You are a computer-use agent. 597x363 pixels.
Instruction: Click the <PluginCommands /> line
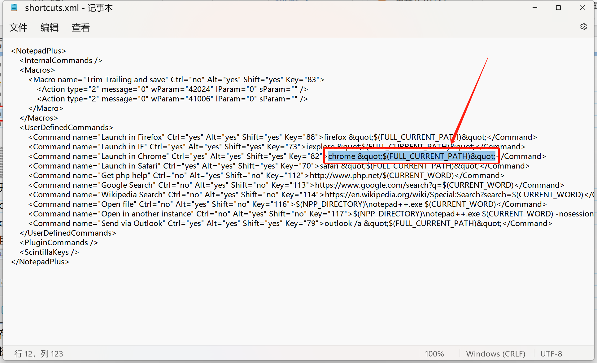[59, 242]
